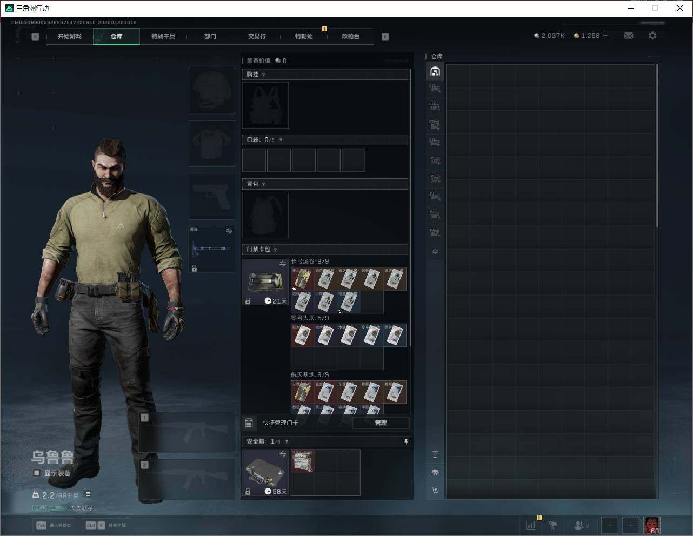The height and width of the screenshot is (536, 693).
Task: Click the 快捷管理门卡 icon
Action: (249, 423)
